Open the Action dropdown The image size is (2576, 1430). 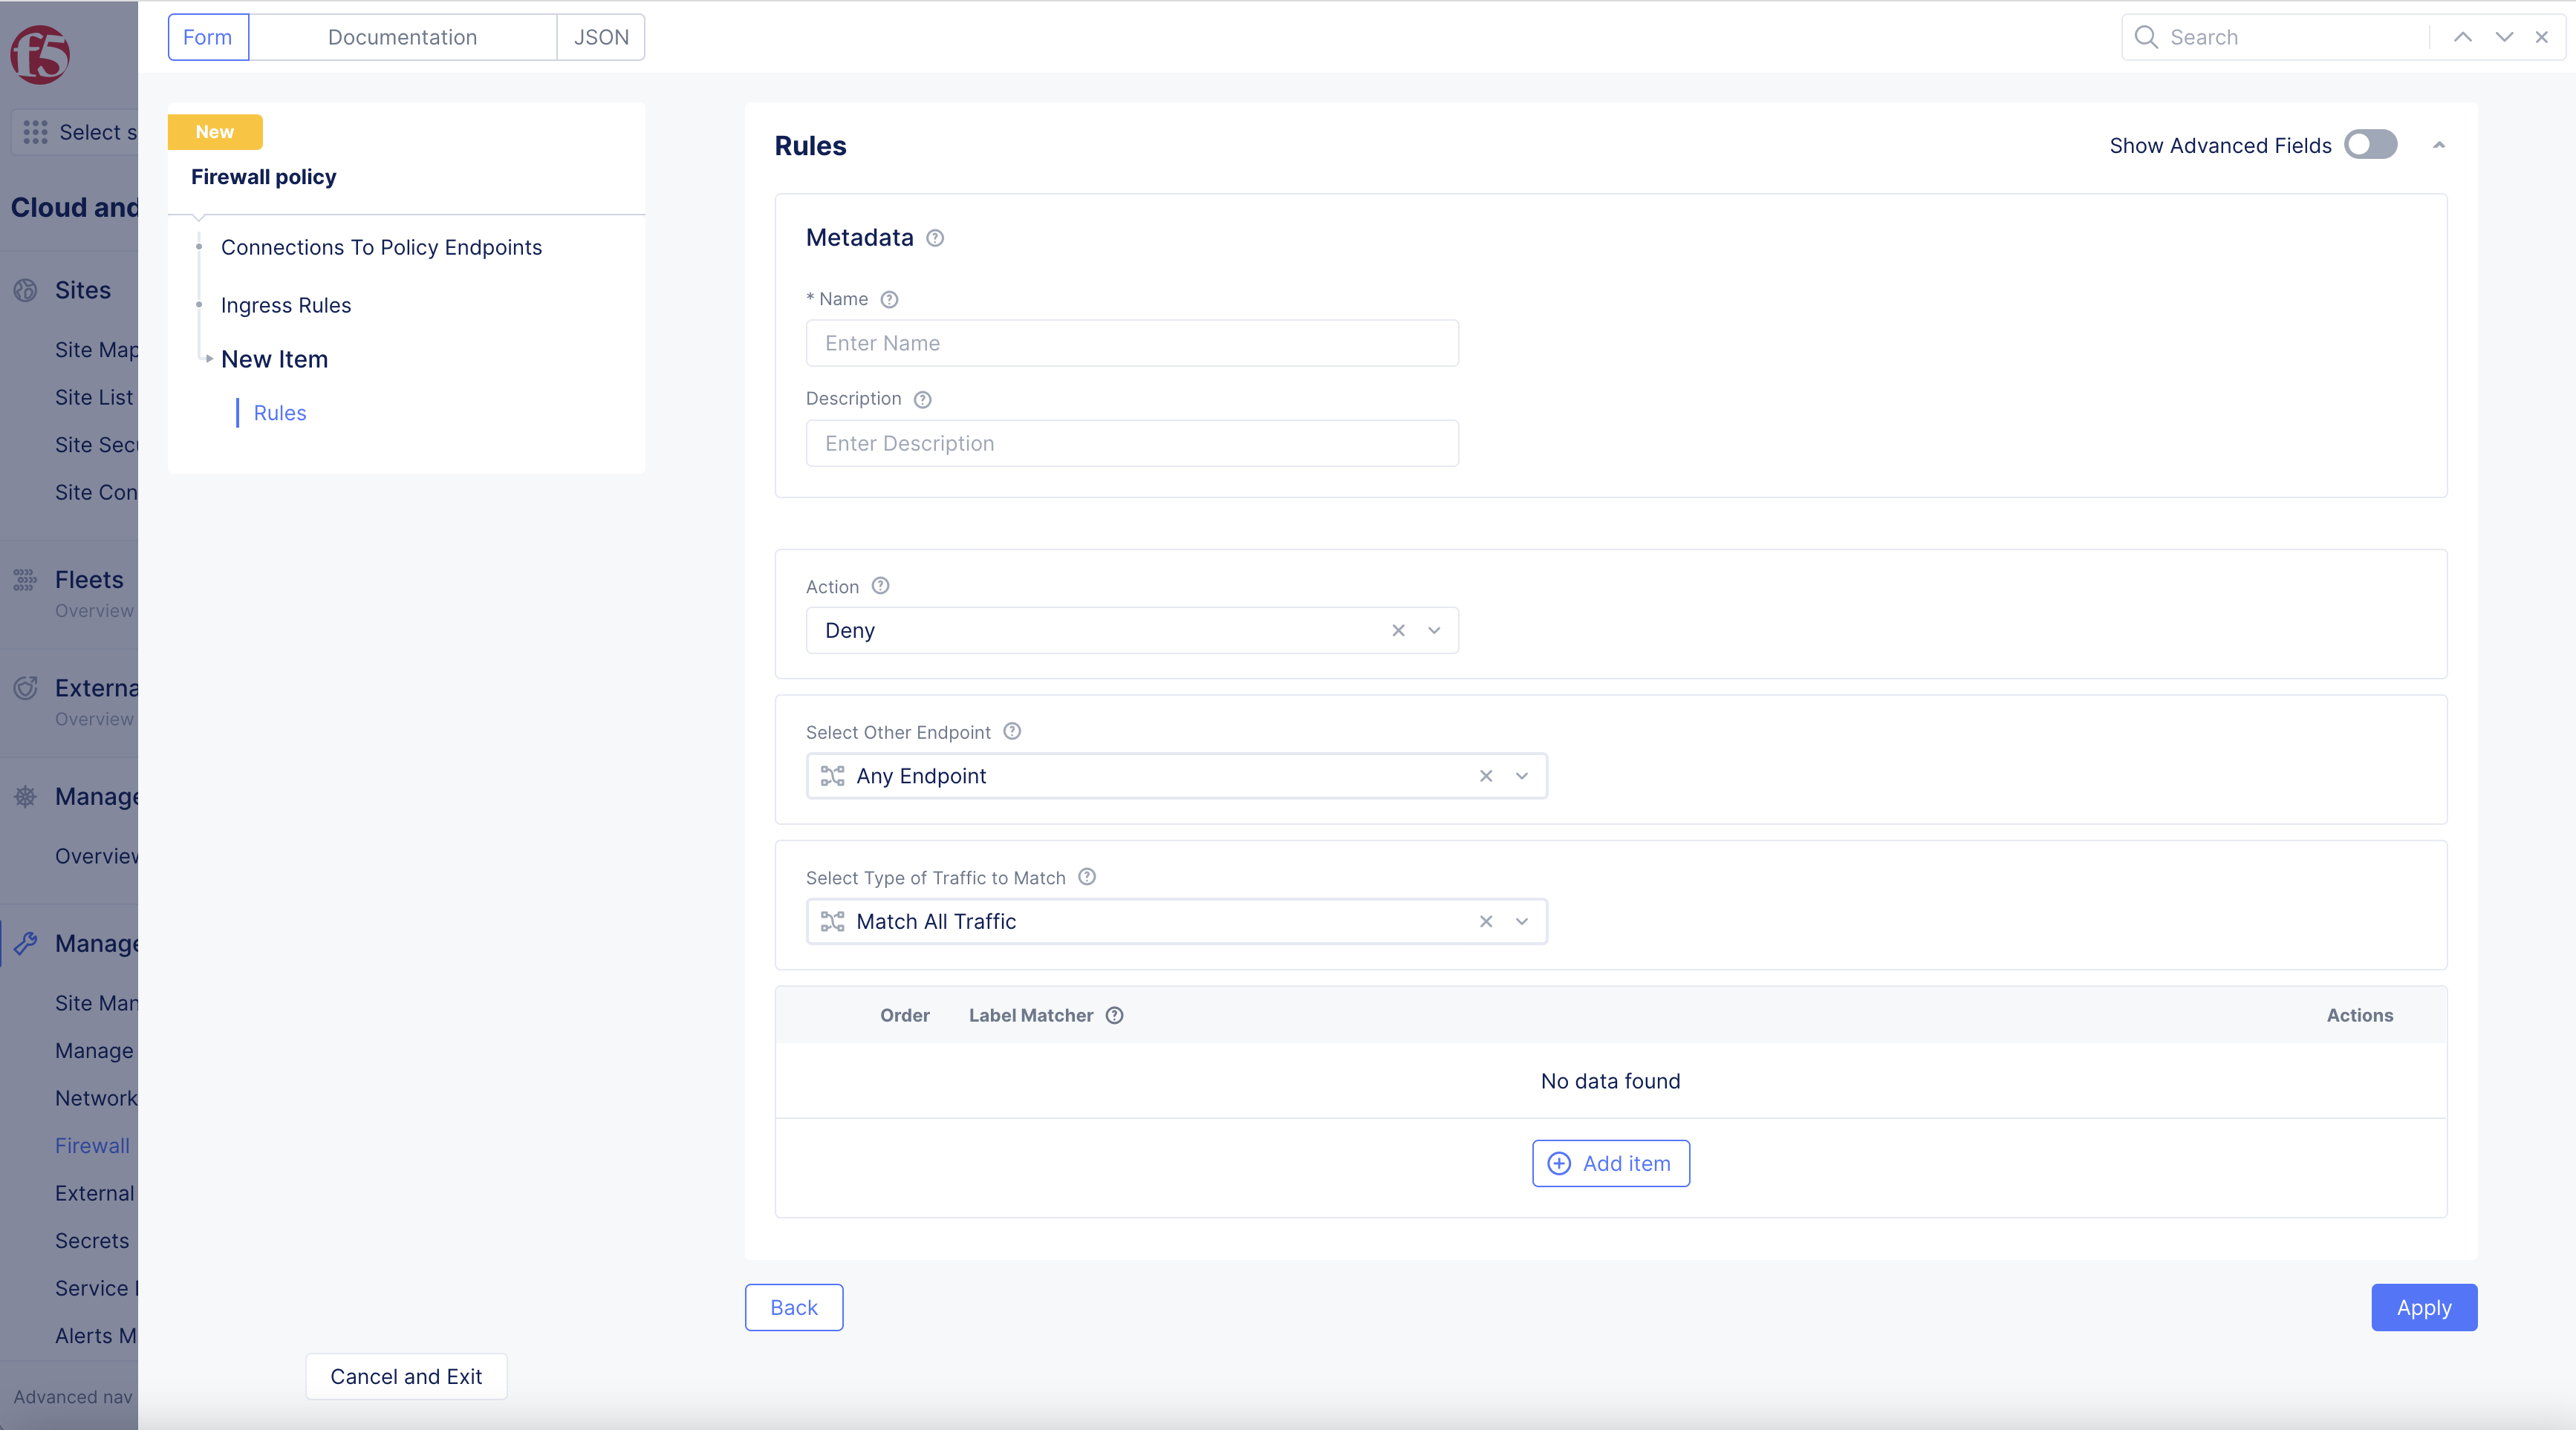(1434, 630)
